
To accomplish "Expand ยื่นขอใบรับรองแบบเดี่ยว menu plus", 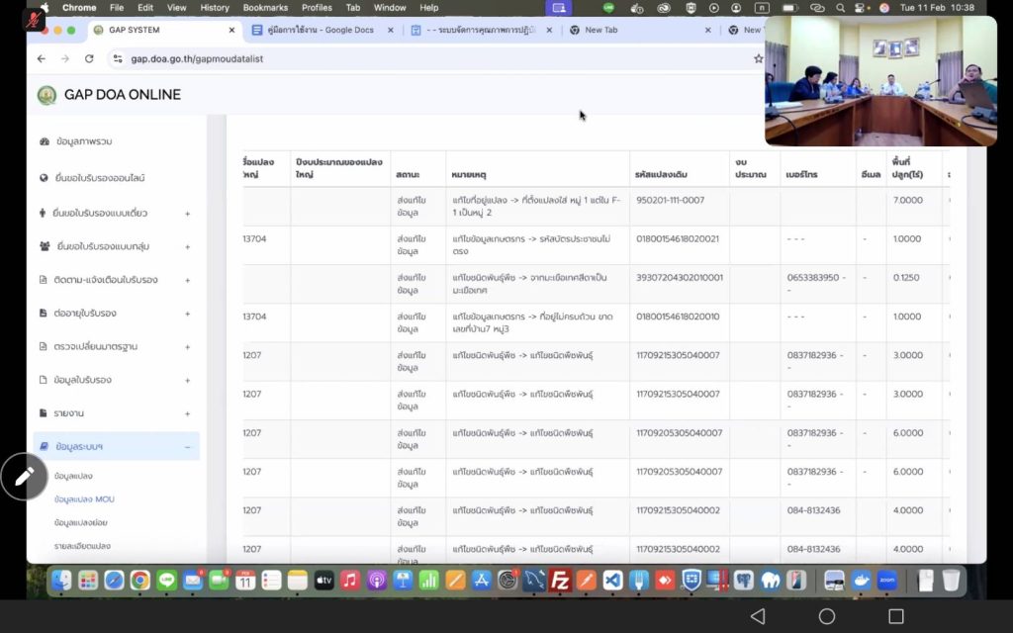I will [187, 214].
